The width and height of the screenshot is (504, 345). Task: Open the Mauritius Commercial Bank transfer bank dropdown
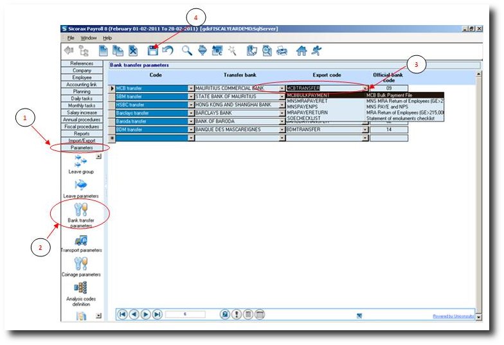[282, 88]
